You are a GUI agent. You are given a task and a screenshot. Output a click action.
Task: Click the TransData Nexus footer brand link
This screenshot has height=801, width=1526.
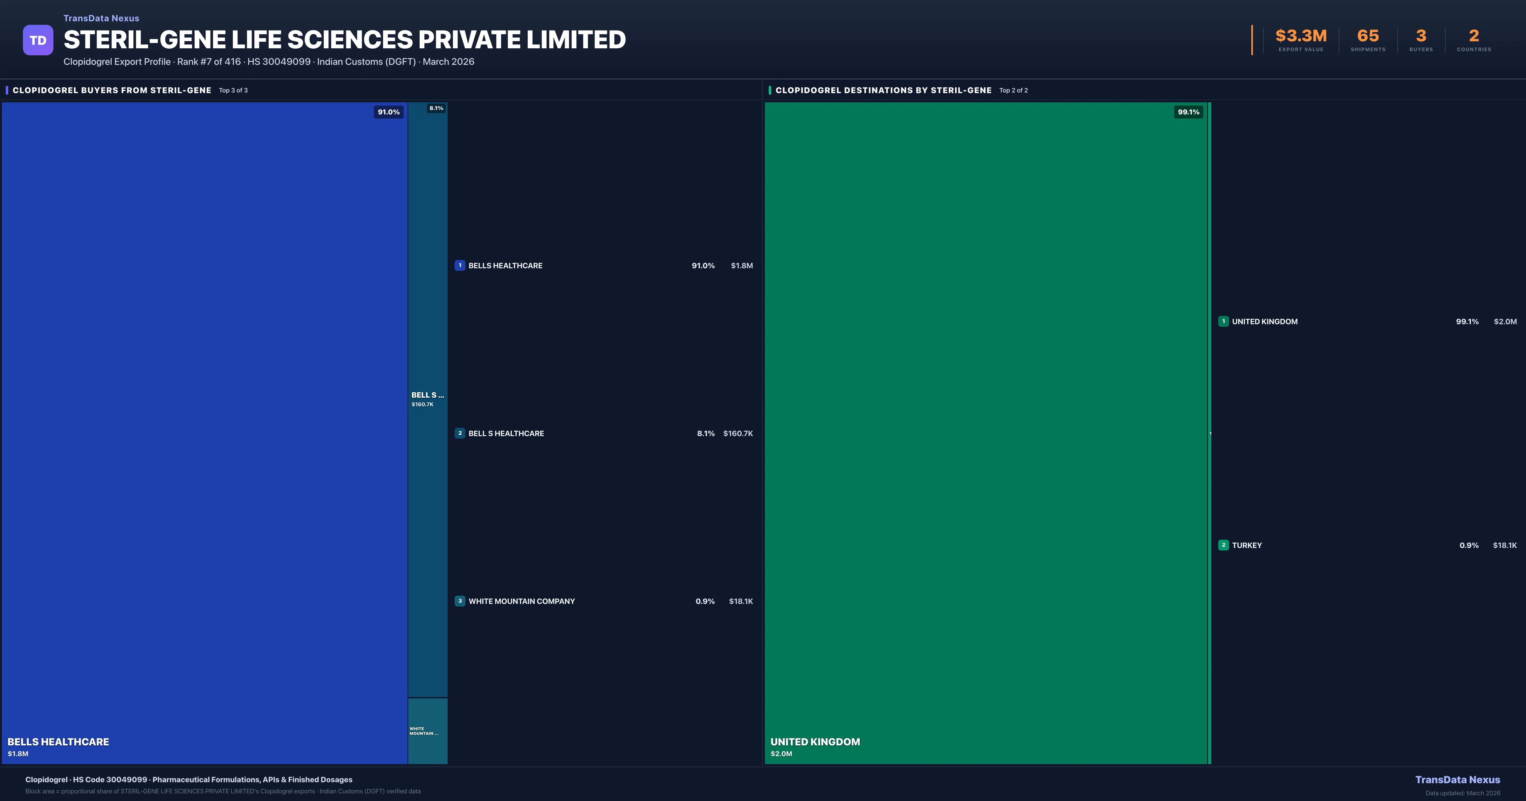[x=1457, y=780]
